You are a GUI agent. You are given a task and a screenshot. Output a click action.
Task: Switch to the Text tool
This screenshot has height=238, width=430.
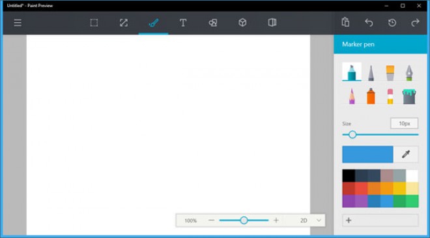[183, 23]
